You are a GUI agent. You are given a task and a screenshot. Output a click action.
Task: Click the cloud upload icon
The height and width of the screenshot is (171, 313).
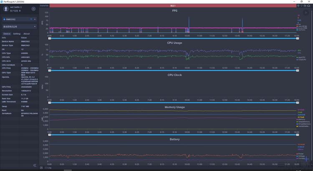[x=310, y=5]
